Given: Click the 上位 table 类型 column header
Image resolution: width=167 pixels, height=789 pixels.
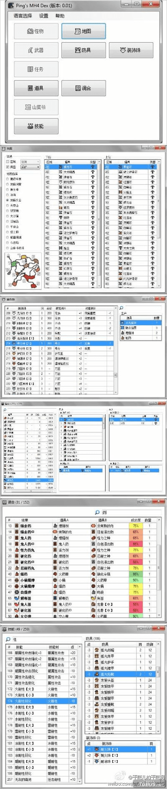Looking at the screenshot, I should [152, 162].
